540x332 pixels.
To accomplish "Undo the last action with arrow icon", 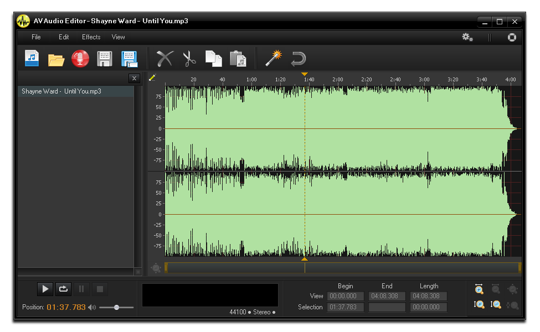I will coord(298,59).
